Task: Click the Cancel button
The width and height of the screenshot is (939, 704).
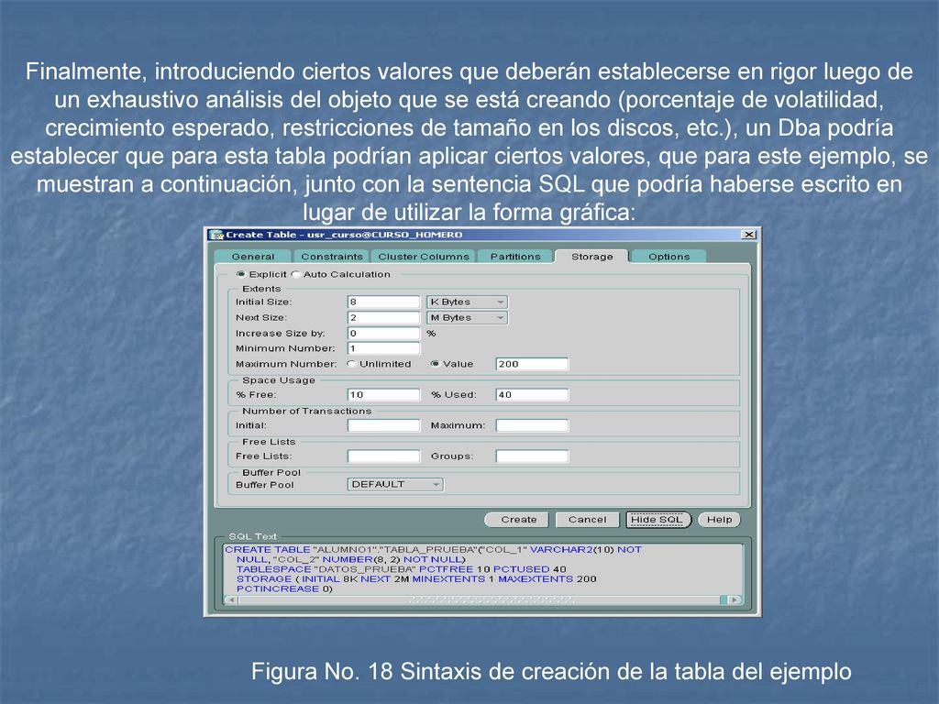Action: pyautogui.click(x=587, y=520)
